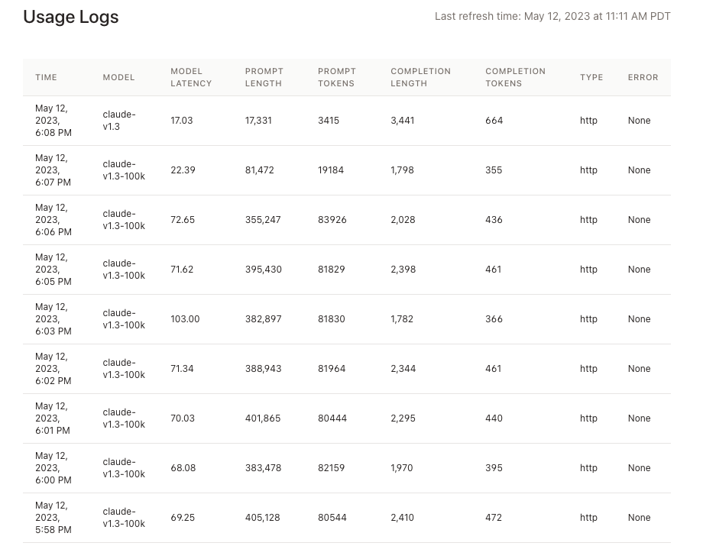Click the COMPLETION LENGTH column header

[x=420, y=77]
